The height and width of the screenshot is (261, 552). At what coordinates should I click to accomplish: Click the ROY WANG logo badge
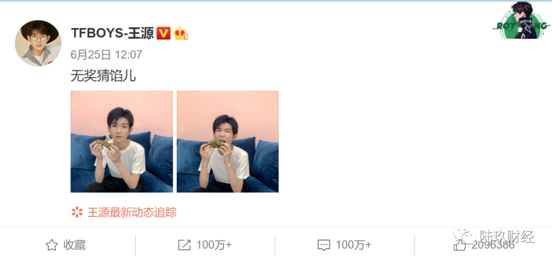[522, 20]
